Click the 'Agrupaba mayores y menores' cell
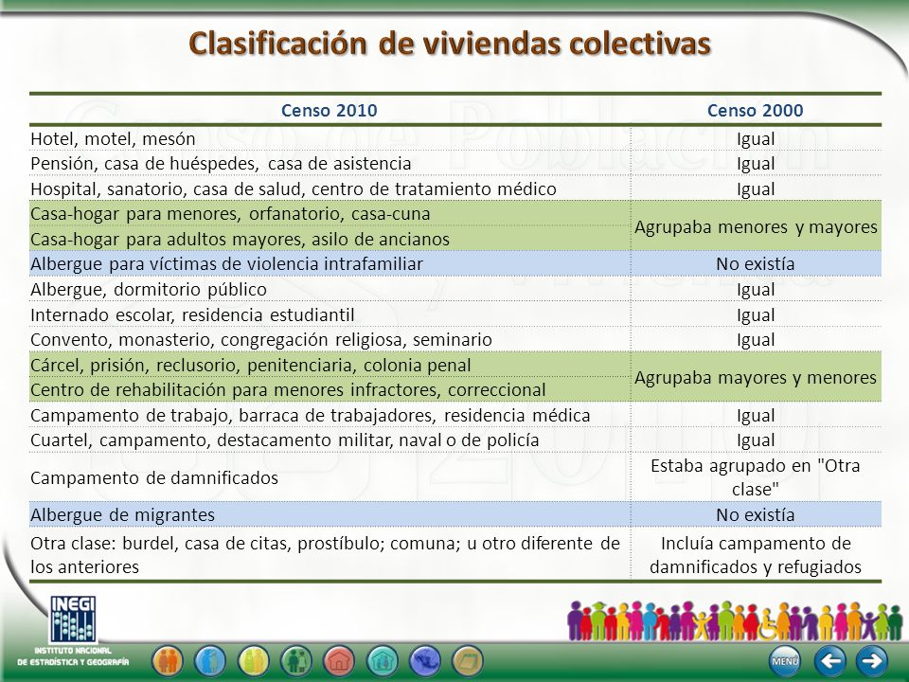Image resolution: width=909 pixels, height=682 pixels. pos(756,377)
